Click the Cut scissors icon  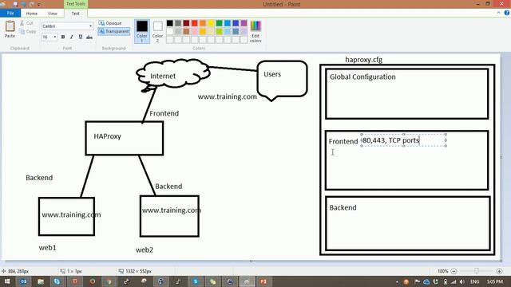click(22, 23)
